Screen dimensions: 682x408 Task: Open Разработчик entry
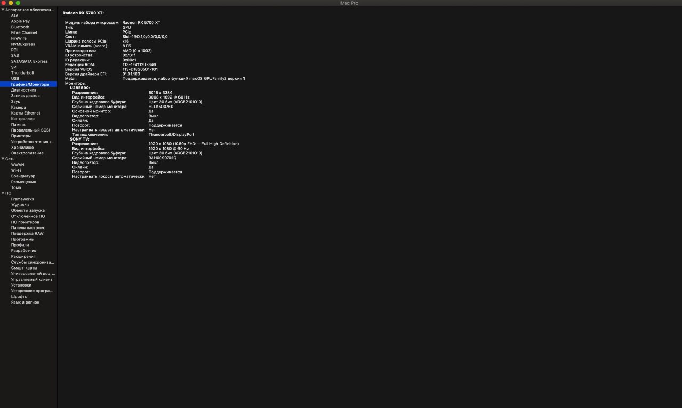coord(23,251)
